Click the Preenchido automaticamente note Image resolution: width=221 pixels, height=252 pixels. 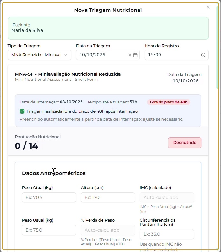[x=102, y=119]
